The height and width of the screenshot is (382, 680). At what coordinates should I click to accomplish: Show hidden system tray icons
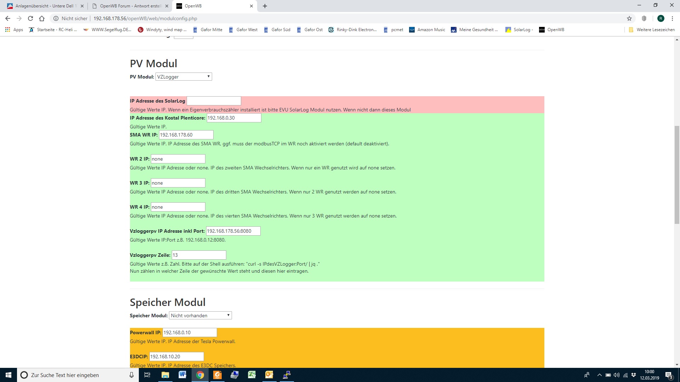(599, 375)
